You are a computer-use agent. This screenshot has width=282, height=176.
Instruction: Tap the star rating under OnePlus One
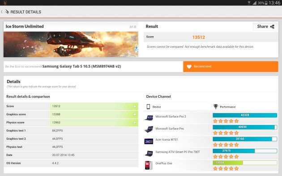point(226,168)
